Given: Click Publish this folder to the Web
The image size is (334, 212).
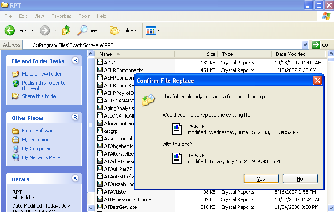Looking at the screenshot, I should (x=43, y=85).
